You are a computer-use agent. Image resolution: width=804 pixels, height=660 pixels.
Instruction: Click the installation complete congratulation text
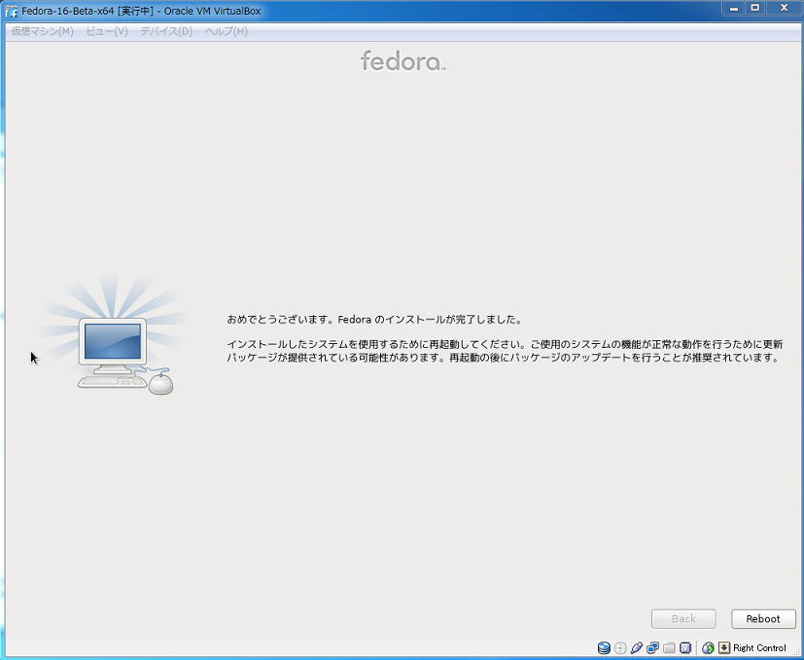pos(374,319)
